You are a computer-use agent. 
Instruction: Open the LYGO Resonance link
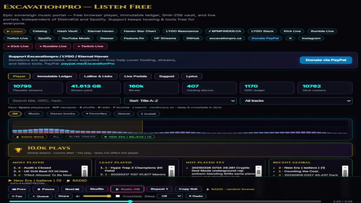click(182, 31)
